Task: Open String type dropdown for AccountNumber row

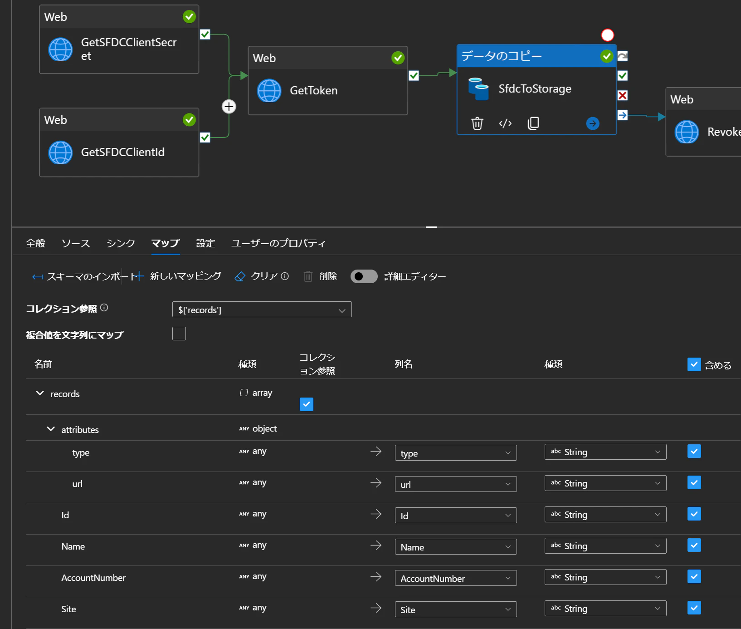Action: pyautogui.click(x=605, y=577)
